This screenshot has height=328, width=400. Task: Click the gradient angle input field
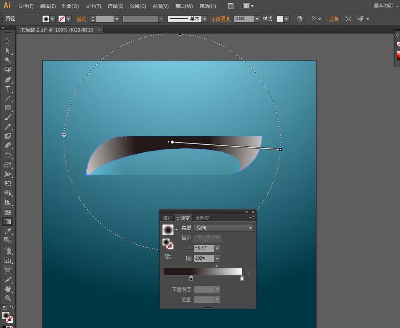[204, 248]
